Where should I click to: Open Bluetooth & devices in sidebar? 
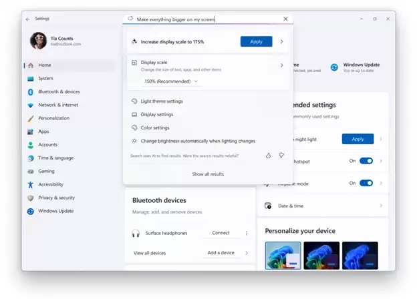58,91
